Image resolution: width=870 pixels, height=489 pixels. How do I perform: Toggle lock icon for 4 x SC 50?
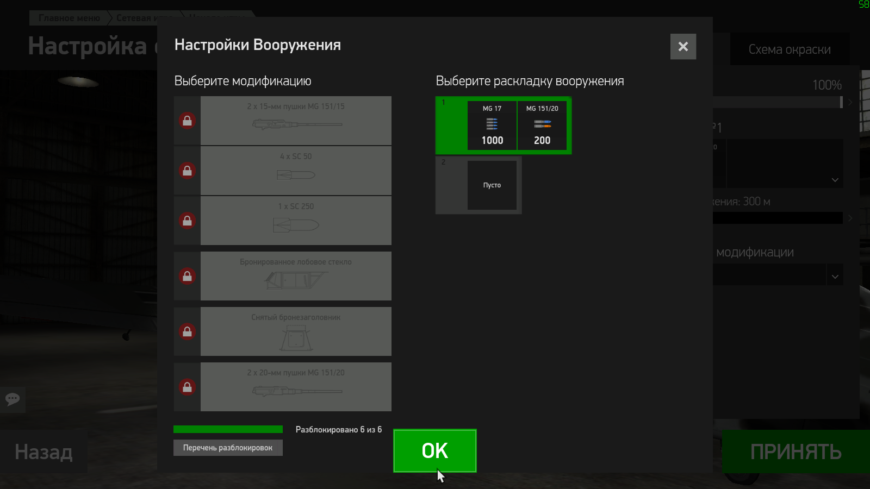click(187, 171)
